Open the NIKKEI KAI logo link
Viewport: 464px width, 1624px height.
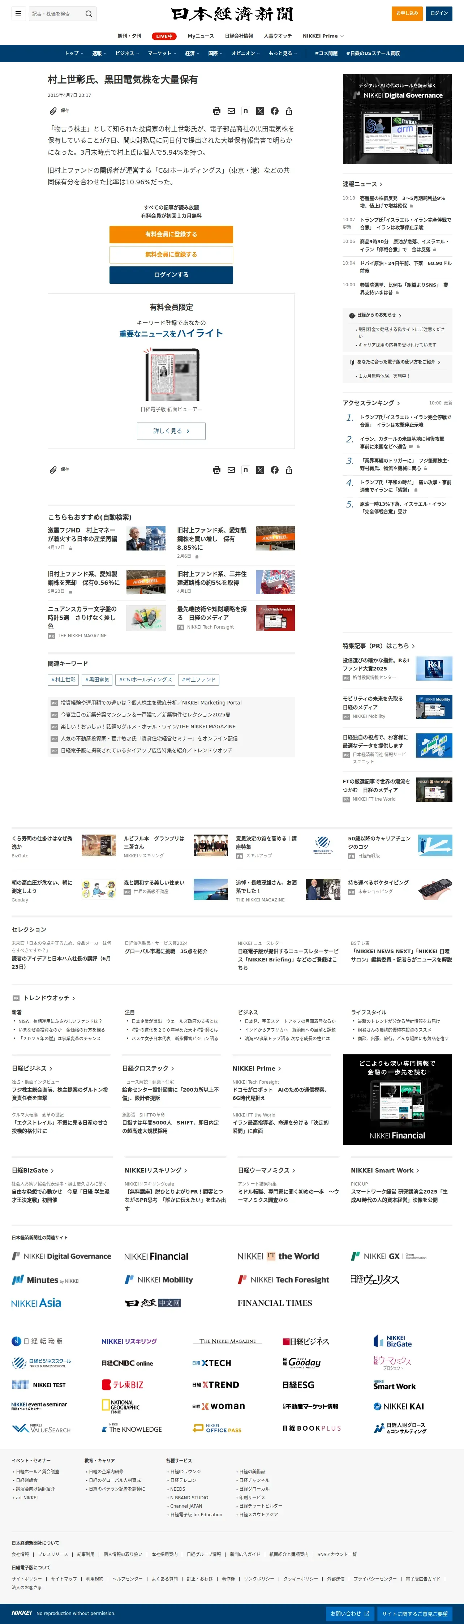pyautogui.click(x=399, y=1406)
